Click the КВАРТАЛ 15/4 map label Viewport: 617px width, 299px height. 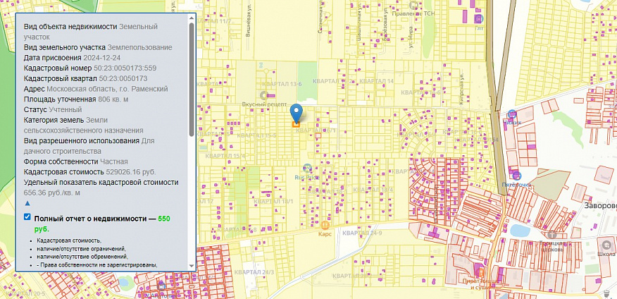(x=225, y=157)
